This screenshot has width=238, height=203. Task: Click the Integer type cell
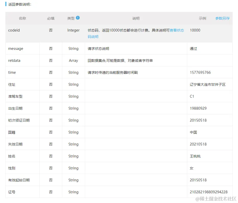[x=74, y=30]
